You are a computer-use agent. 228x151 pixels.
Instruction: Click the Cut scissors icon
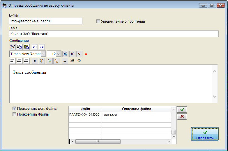(13, 47)
